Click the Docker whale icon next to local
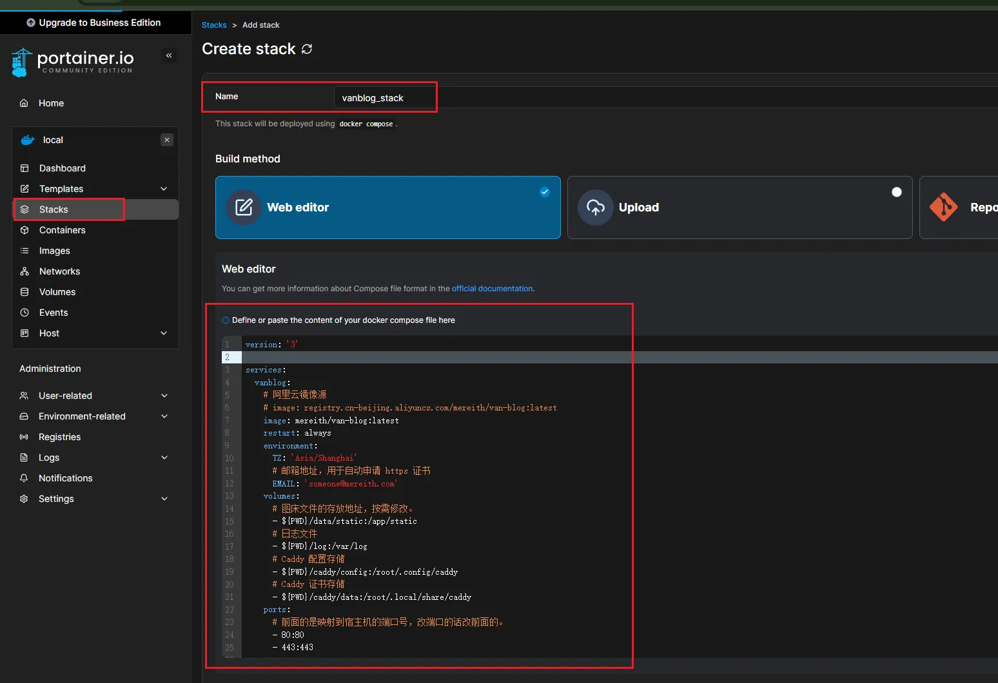Viewport: 998px width, 683px height. point(28,140)
